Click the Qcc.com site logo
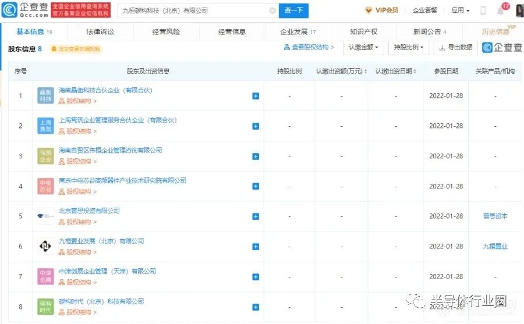The width and height of the screenshot is (524, 324). coord(24,10)
